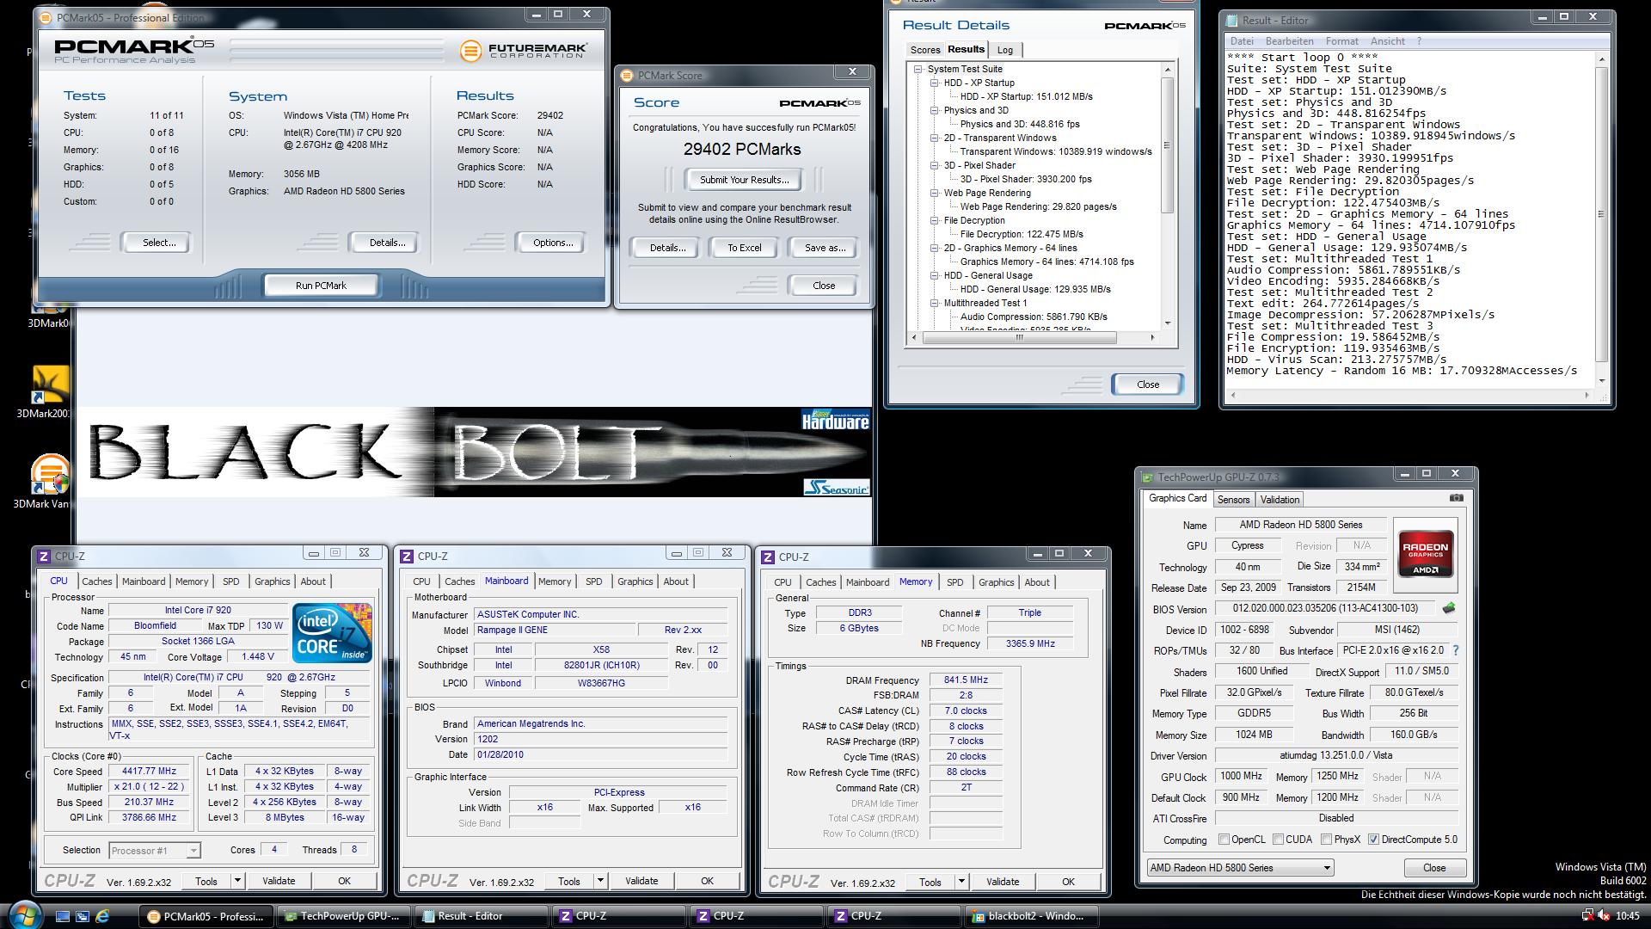Collapse the Web Page Rendering node
This screenshot has width=1651, height=929.
tap(935, 193)
